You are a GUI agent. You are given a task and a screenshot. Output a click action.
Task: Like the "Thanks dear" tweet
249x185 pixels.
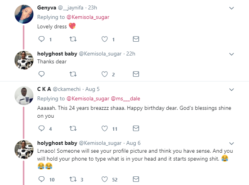[x=105, y=74]
